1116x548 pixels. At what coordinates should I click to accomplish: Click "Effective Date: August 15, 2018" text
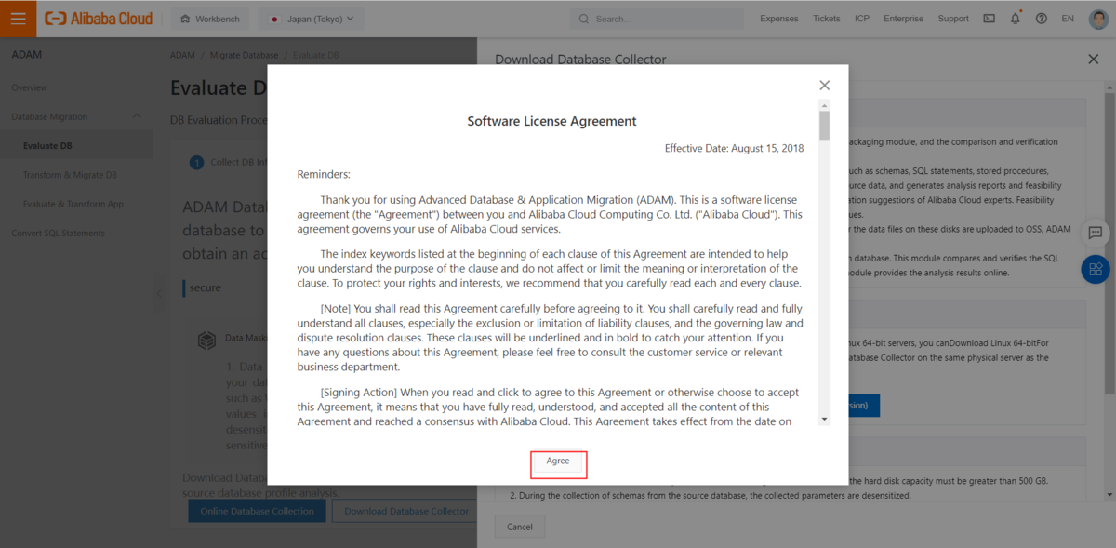click(734, 148)
